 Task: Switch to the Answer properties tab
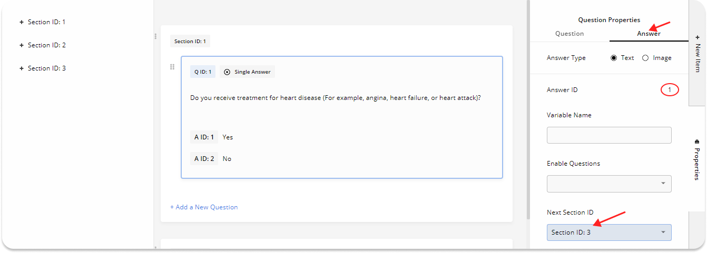tap(649, 34)
